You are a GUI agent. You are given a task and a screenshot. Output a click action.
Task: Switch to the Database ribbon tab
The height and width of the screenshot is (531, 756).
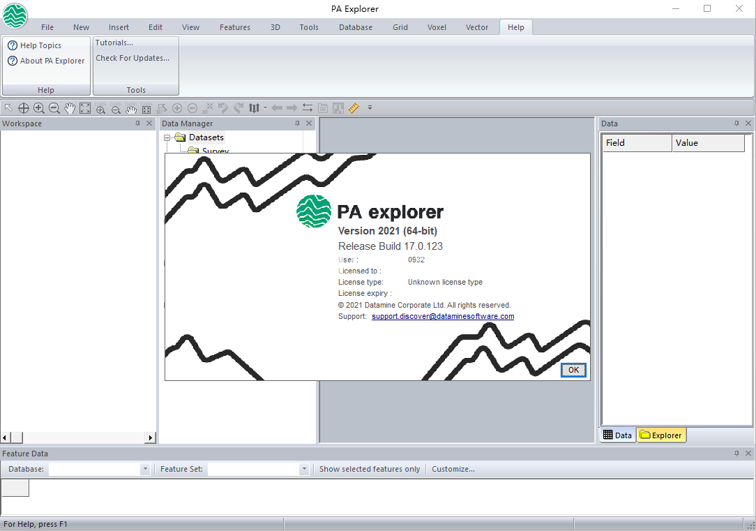[356, 27]
